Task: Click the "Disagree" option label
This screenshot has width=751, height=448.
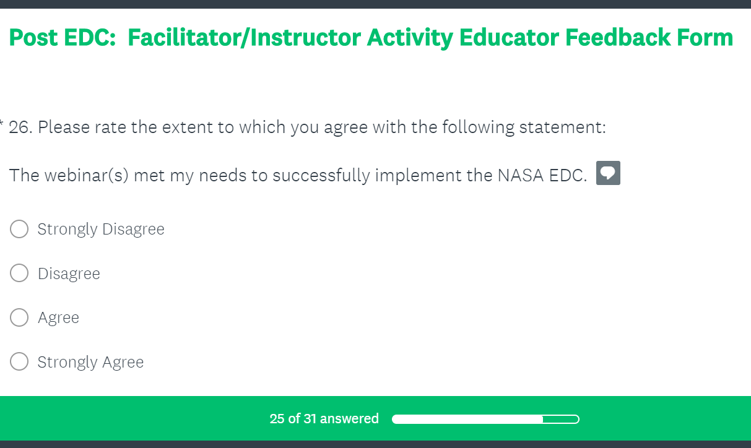Action: 69,274
